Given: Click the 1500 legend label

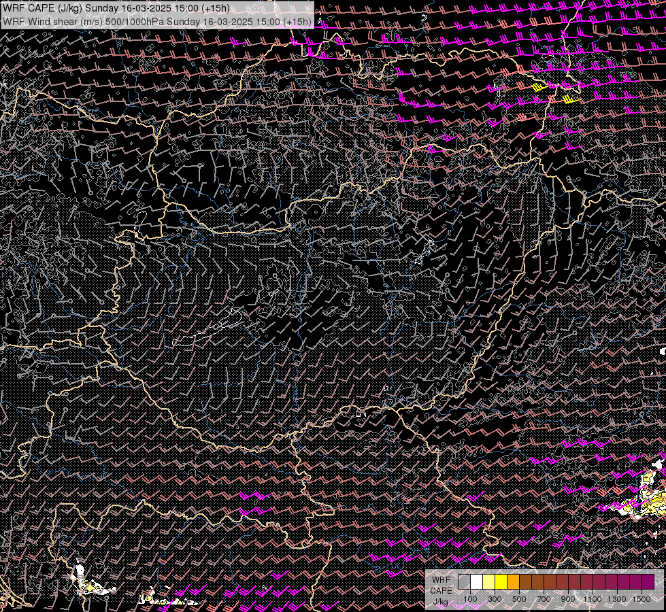Looking at the screenshot, I should (642, 599).
